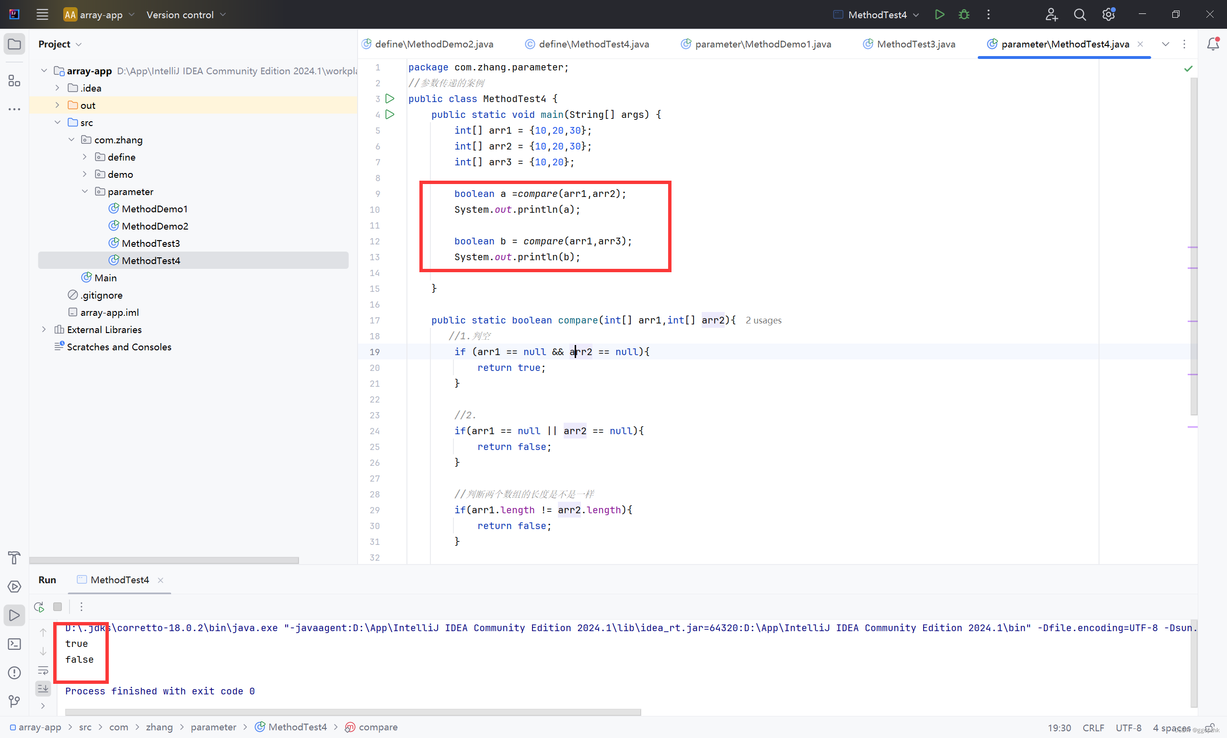
Task: Jump up the stack trace arrow in Run console
Action: click(43, 633)
